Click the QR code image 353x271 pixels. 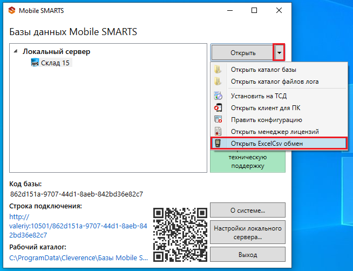pyautogui.click(x=180, y=234)
